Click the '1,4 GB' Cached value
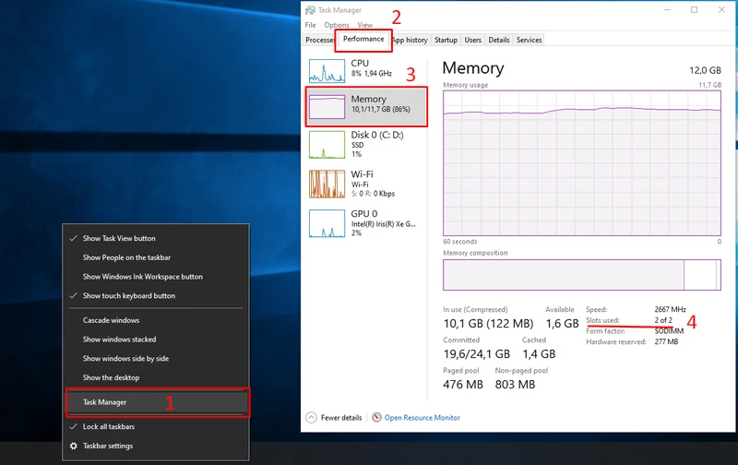Viewport: 738px width, 465px height. coord(539,354)
